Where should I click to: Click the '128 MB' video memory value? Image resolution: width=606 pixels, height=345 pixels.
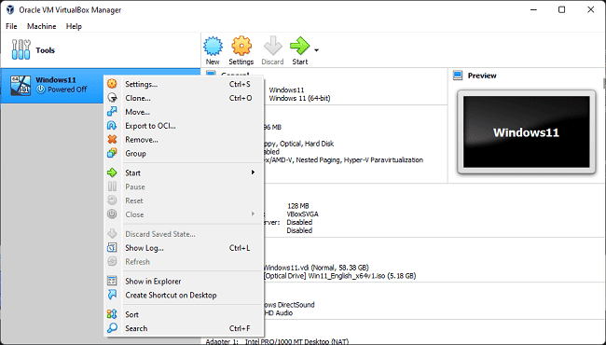(298, 205)
